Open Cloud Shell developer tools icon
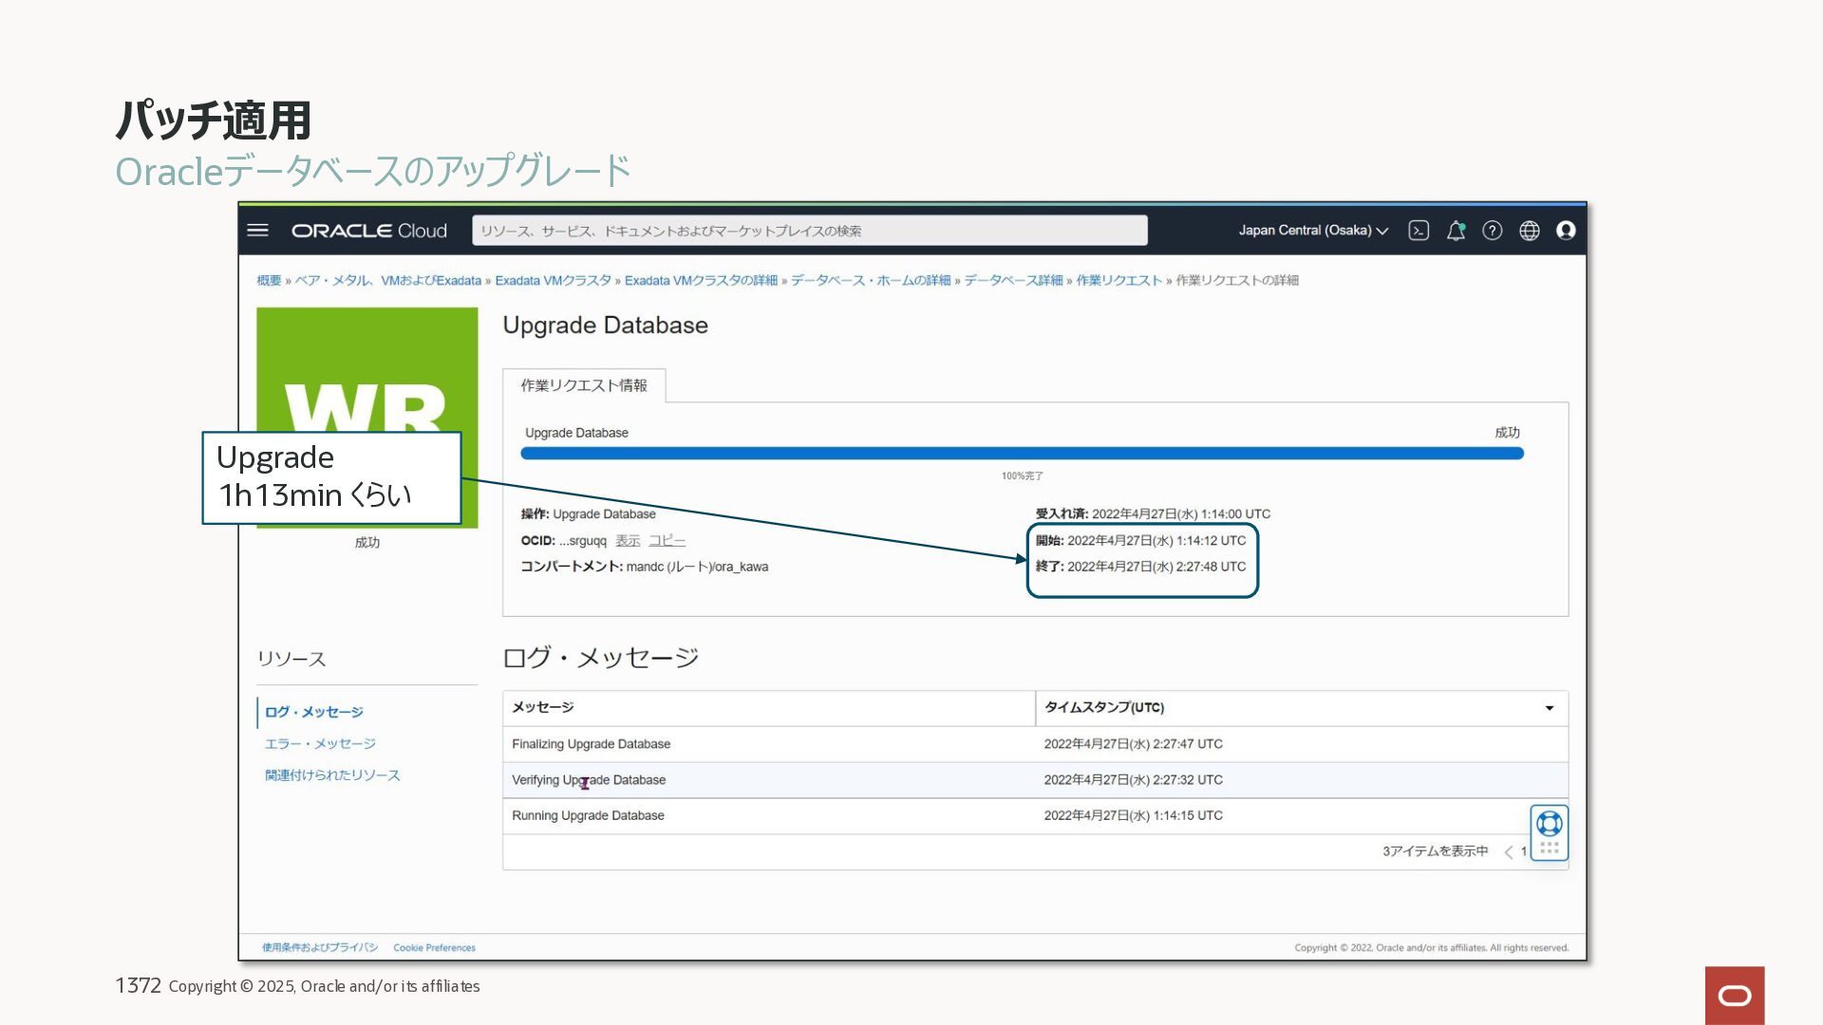Screen dimensions: 1823x1025 (x=1419, y=231)
